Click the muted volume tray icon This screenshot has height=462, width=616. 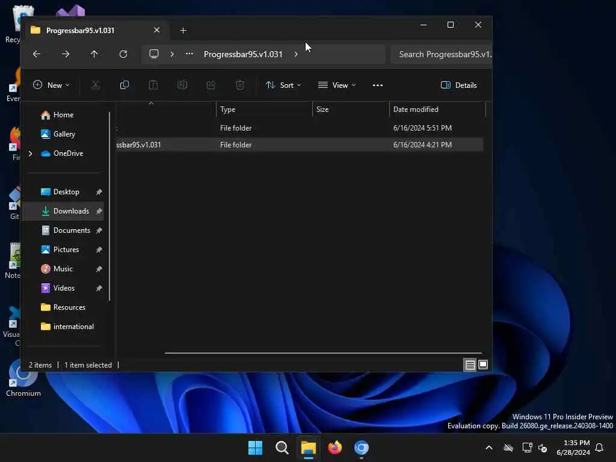click(x=543, y=448)
